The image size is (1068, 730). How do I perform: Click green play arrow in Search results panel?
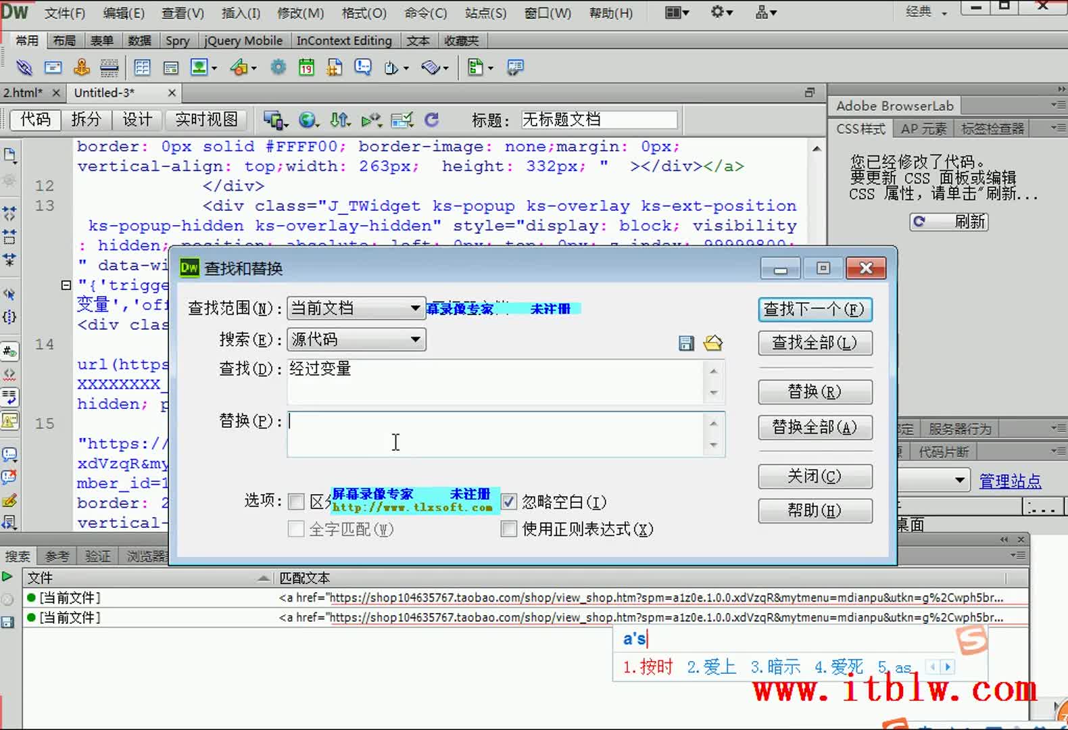pos(7,577)
